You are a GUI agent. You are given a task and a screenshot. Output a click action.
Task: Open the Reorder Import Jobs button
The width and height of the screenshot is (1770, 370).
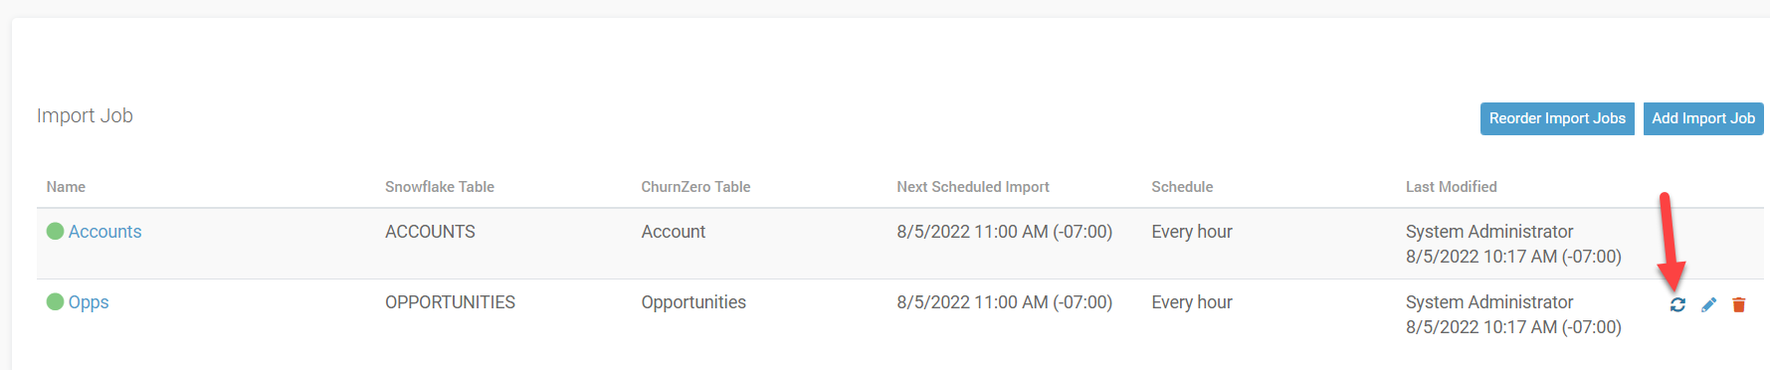1557,118
